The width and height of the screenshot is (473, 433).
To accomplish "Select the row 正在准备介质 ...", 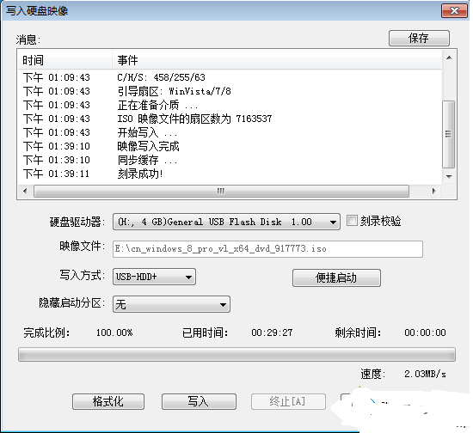I will coord(230,105).
